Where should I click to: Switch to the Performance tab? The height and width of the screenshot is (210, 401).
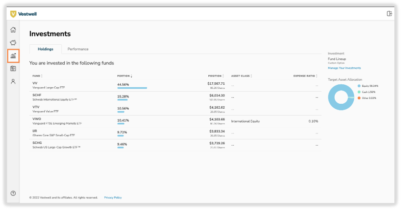pyautogui.click(x=78, y=49)
